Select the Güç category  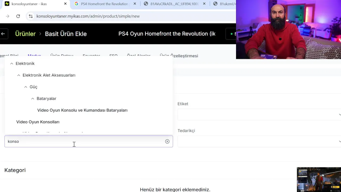pos(34,87)
